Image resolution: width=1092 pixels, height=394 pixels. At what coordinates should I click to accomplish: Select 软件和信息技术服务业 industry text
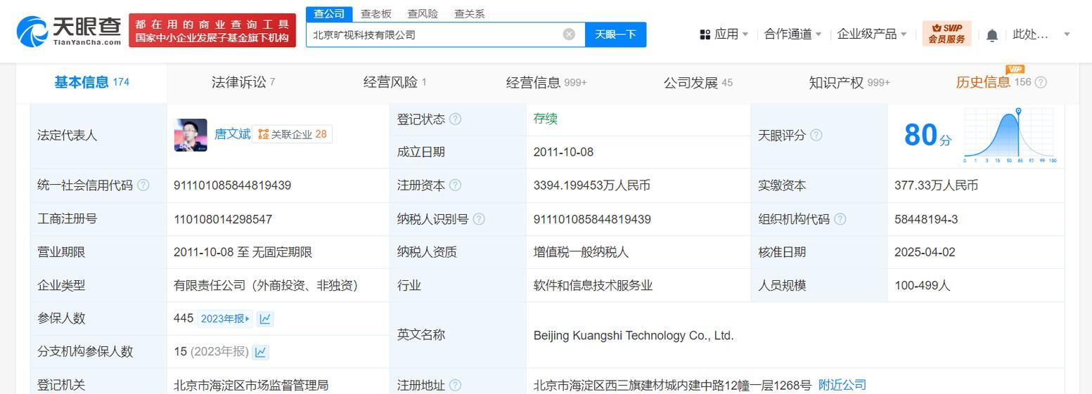(593, 285)
